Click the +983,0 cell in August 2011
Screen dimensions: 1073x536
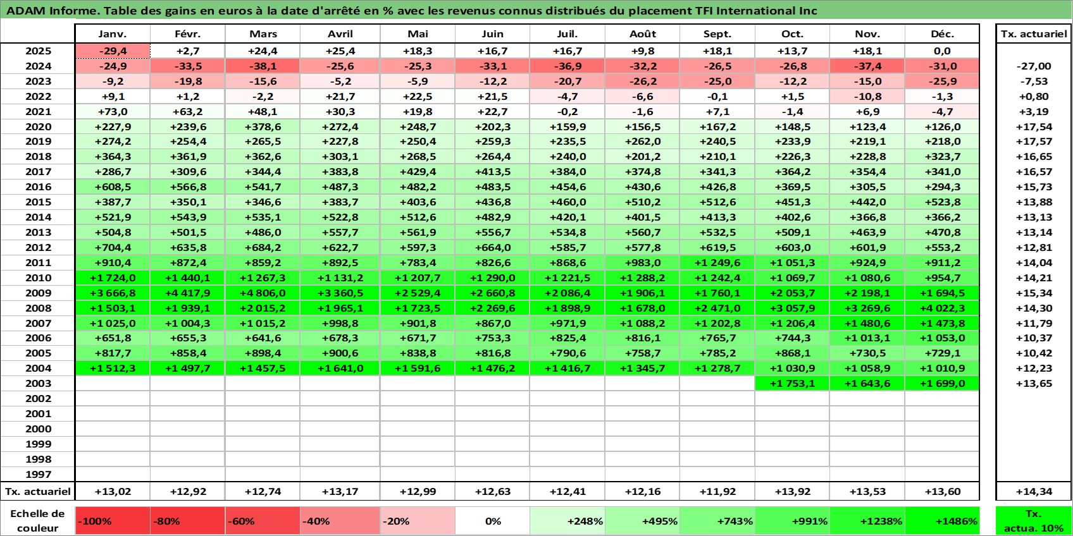642,263
